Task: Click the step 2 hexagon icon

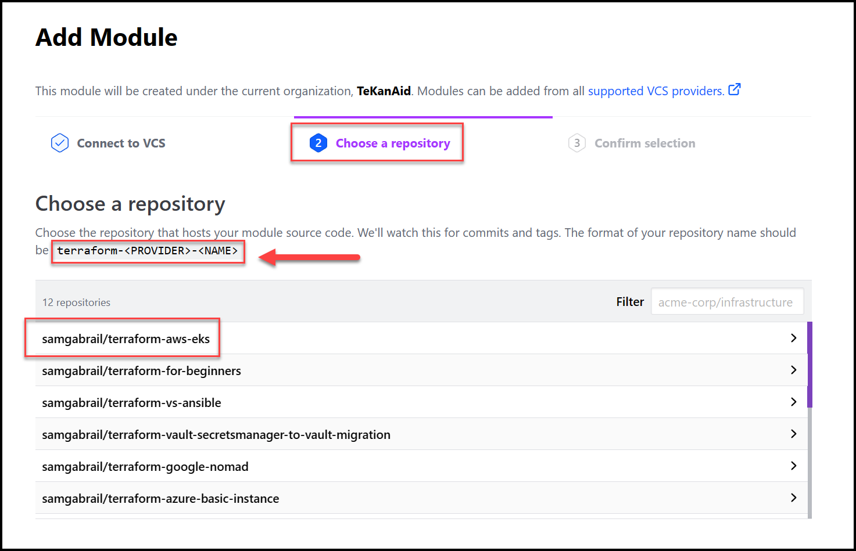Action: (x=318, y=143)
